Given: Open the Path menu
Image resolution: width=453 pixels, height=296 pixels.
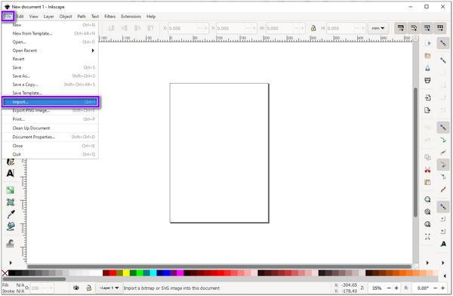Looking at the screenshot, I should click(82, 17).
